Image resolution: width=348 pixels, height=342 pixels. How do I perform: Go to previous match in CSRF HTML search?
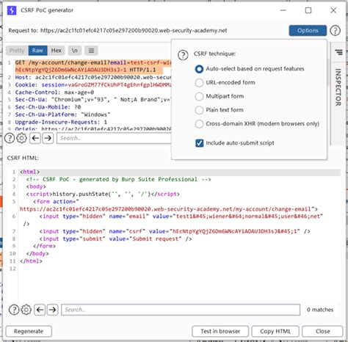pos(40,310)
